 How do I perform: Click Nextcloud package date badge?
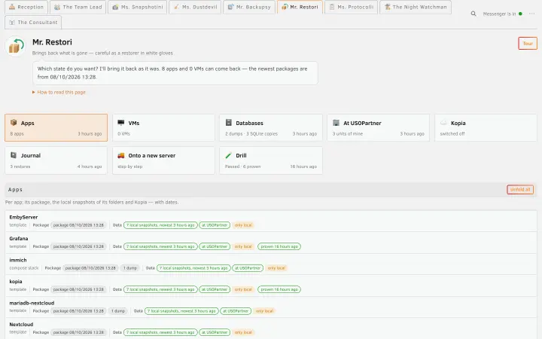pos(78,332)
